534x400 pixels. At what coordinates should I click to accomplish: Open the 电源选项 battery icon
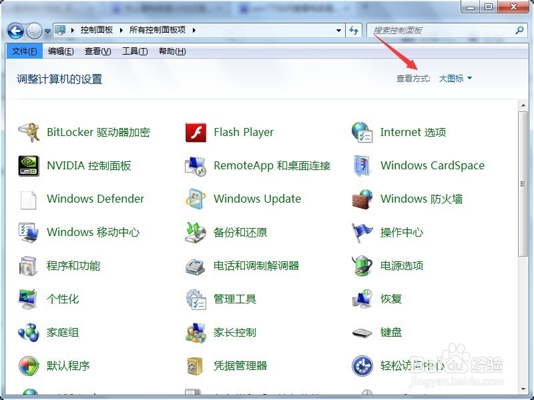(362, 265)
